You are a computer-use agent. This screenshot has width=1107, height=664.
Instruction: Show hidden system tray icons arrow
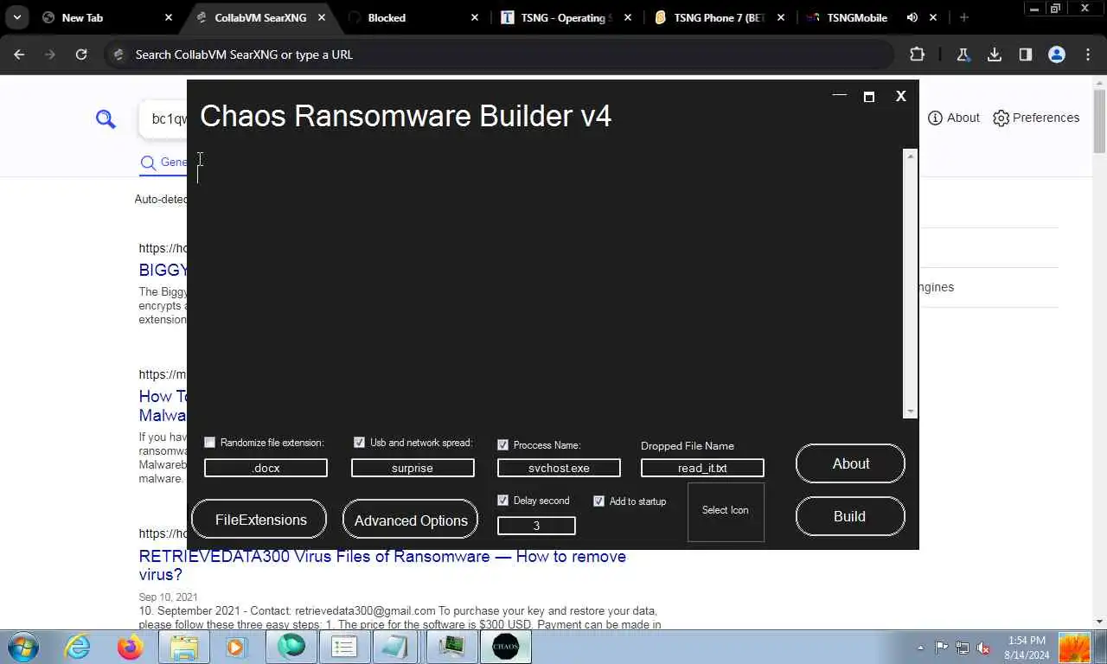920,648
